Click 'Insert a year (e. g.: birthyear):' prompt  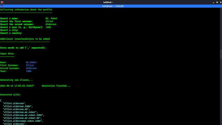pyautogui.click(x=22, y=27)
